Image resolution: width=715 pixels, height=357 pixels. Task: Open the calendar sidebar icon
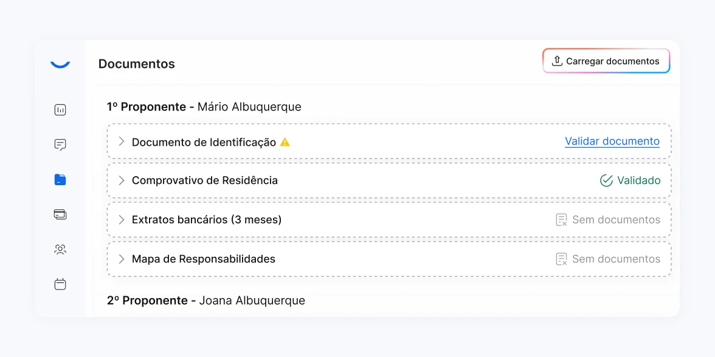[60, 284]
